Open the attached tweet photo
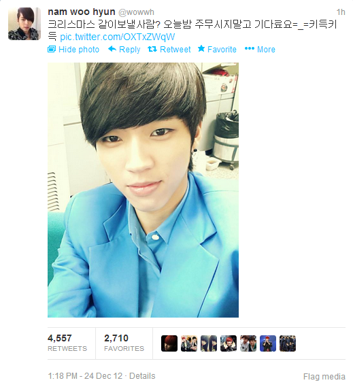 point(143,190)
